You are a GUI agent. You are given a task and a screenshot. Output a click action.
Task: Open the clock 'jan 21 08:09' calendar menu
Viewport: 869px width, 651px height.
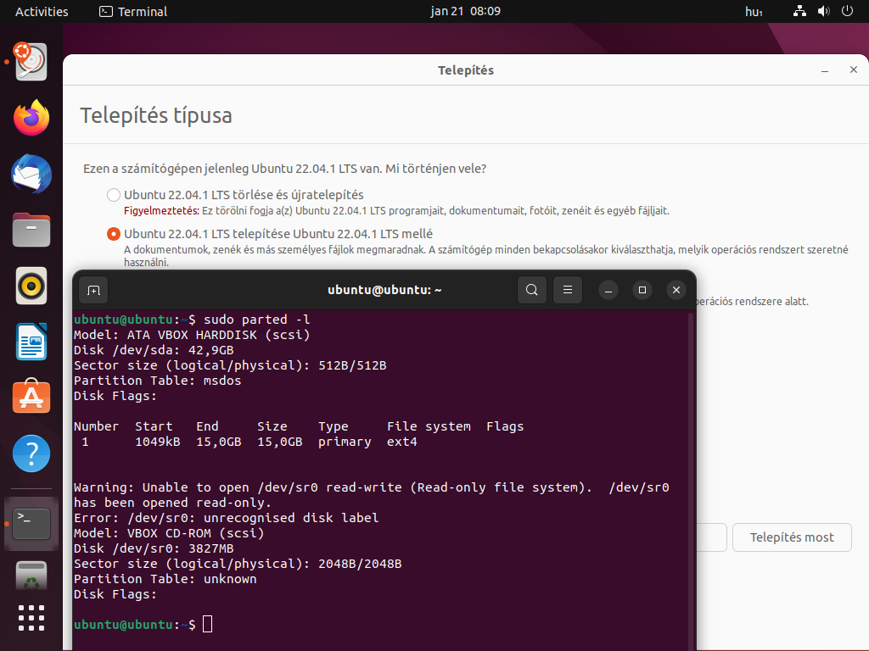click(466, 11)
